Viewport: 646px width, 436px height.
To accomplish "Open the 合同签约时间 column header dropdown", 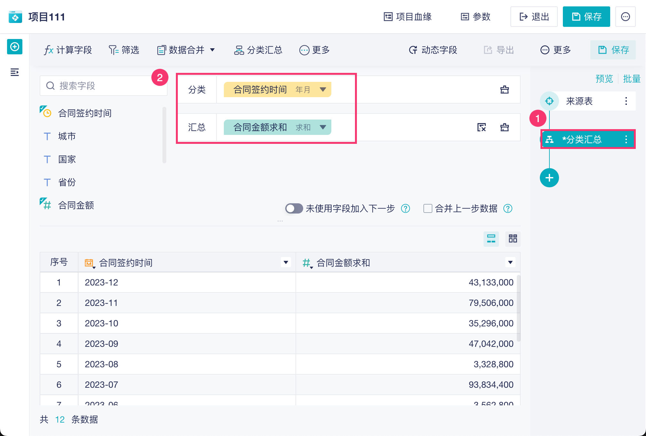I will [286, 262].
